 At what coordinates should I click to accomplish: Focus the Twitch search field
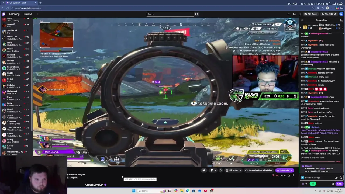(170, 14)
